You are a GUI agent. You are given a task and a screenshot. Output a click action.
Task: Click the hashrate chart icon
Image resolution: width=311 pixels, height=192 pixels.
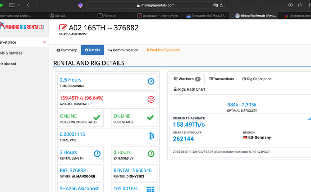(309, 119)
